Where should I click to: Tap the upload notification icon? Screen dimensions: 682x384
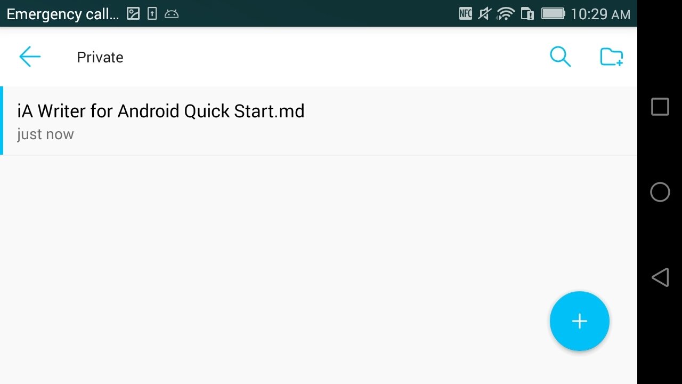tap(152, 14)
